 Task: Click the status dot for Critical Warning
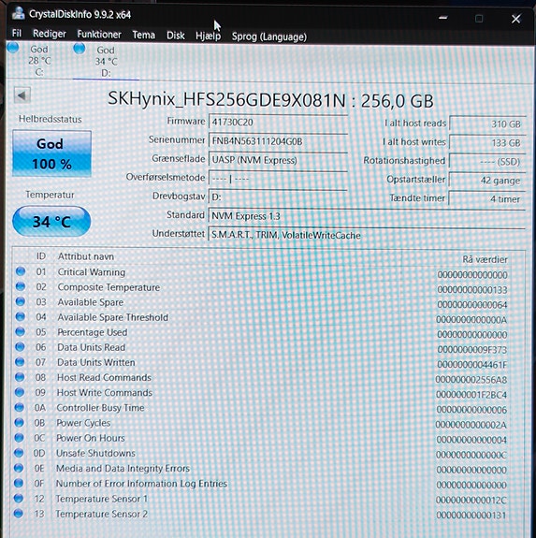coord(21,271)
